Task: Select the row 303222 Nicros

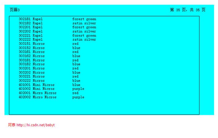Action: click(50, 81)
